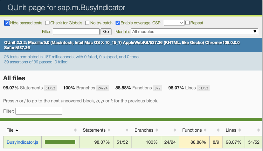Open the CSP dropdown

pyautogui.click(x=174, y=23)
